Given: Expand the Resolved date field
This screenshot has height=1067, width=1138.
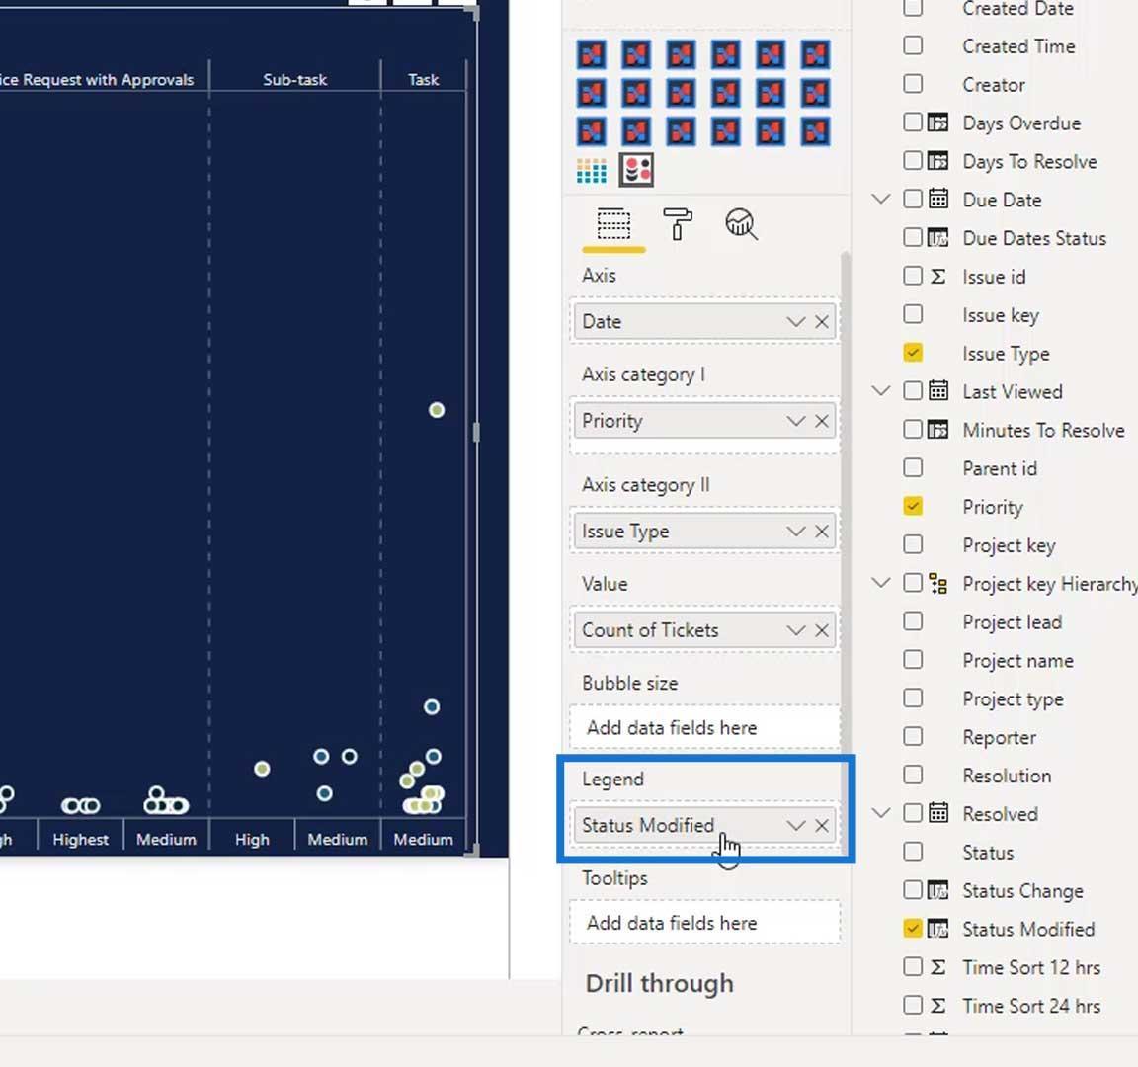Looking at the screenshot, I should pos(880,813).
